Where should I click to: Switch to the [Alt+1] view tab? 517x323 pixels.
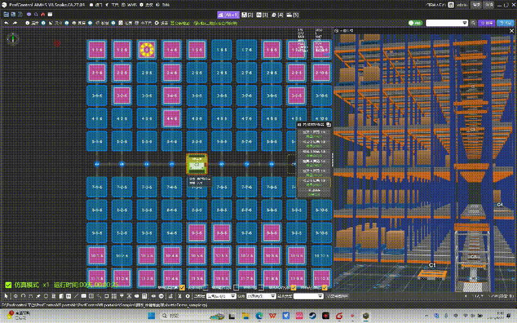[x=228, y=15]
